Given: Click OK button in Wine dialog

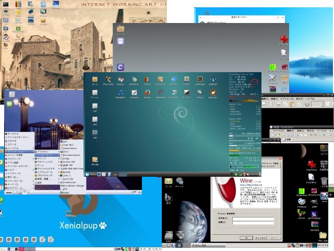Looking at the screenshot, I should 246,238.
